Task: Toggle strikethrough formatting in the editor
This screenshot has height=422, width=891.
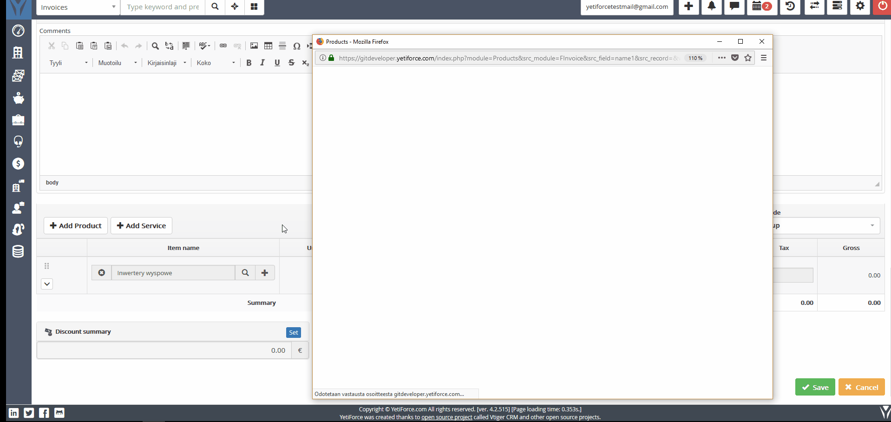Action: tap(291, 63)
